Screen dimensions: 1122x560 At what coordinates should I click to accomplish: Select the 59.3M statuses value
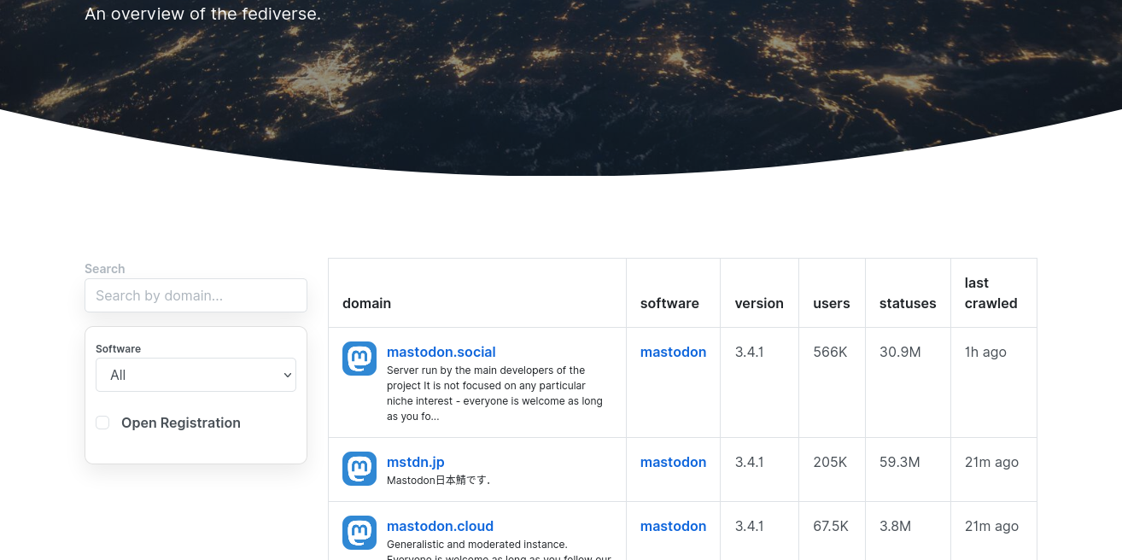coord(900,462)
